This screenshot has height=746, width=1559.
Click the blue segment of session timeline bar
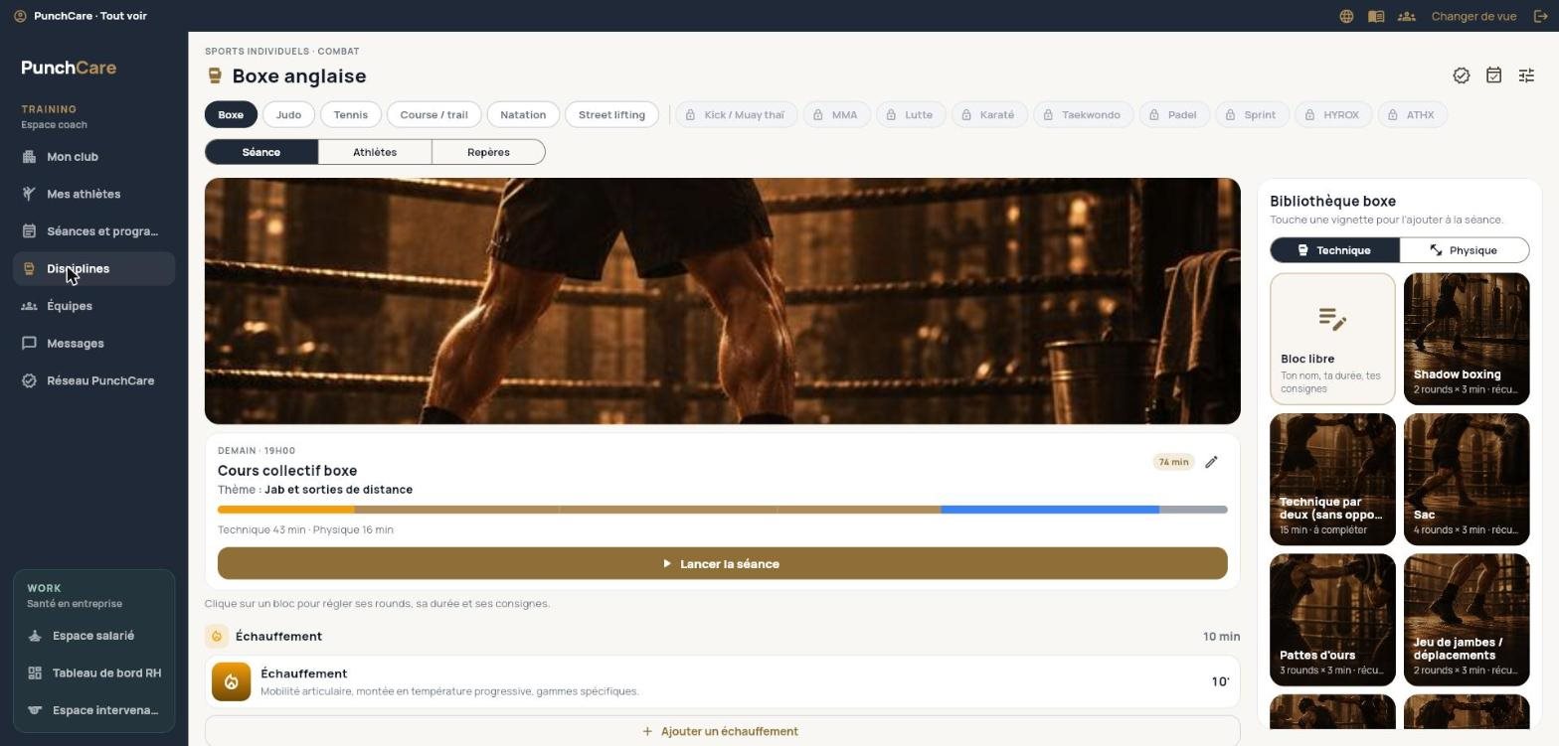[1050, 510]
